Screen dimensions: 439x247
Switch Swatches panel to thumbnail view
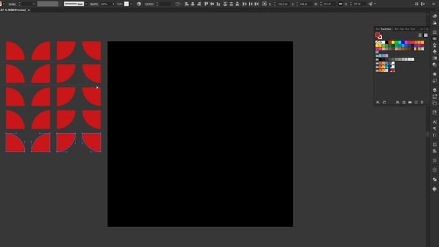(426, 35)
